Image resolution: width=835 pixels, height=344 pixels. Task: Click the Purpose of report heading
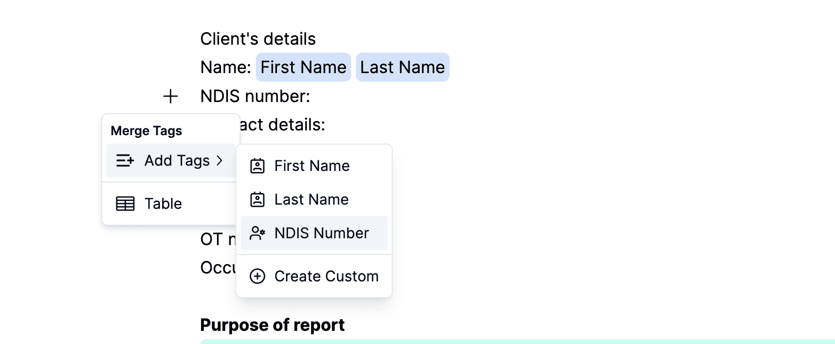tap(272, 325)
